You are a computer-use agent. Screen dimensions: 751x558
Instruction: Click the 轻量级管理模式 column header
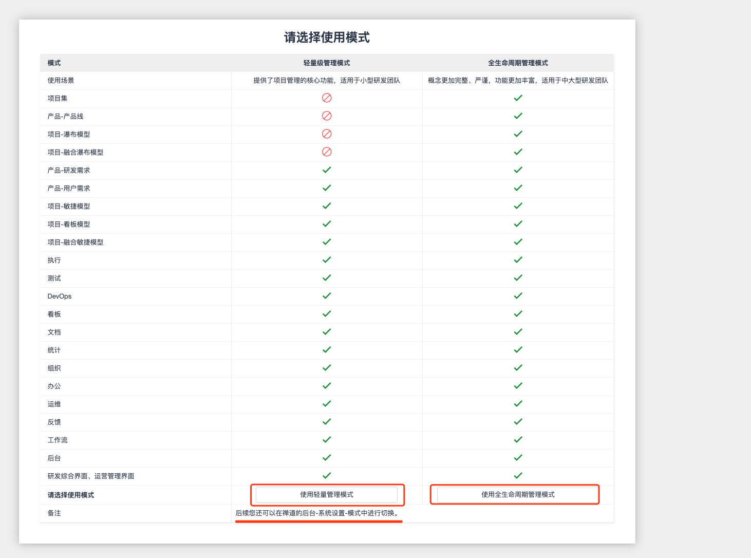click(327, 63)
